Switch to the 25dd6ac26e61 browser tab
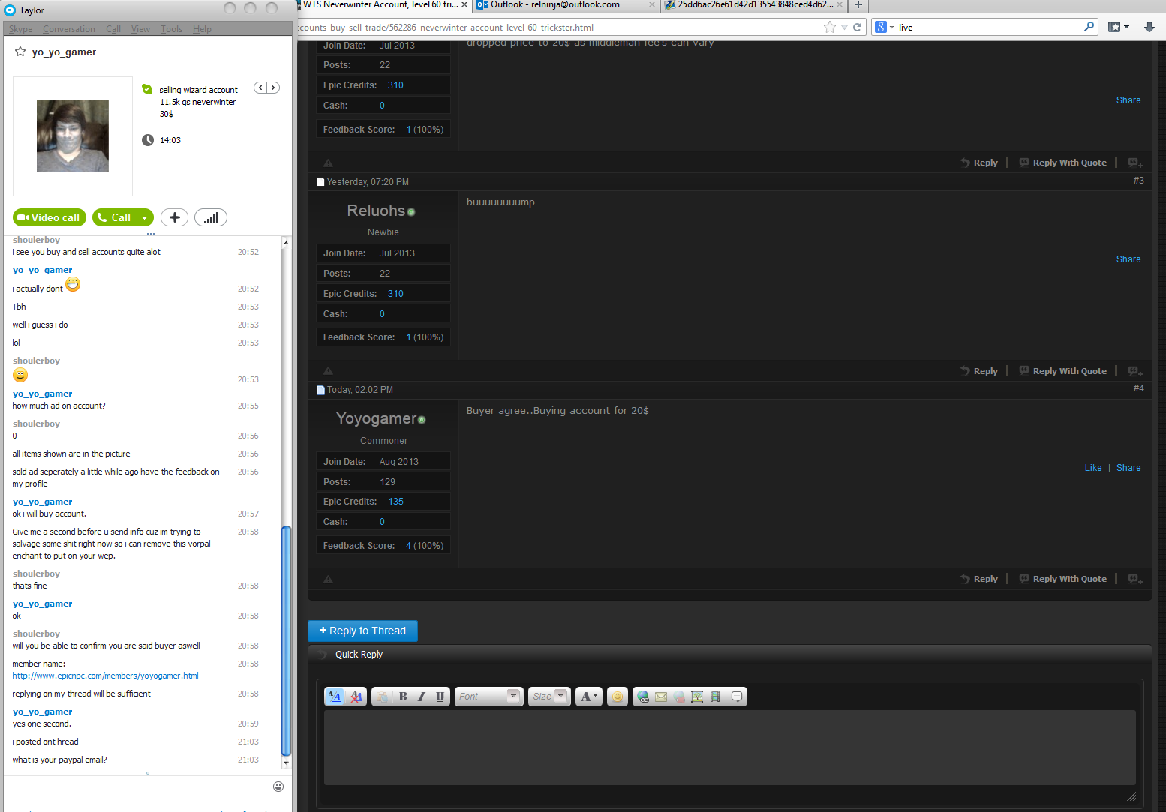The image size is (1166, 812). 754,5
